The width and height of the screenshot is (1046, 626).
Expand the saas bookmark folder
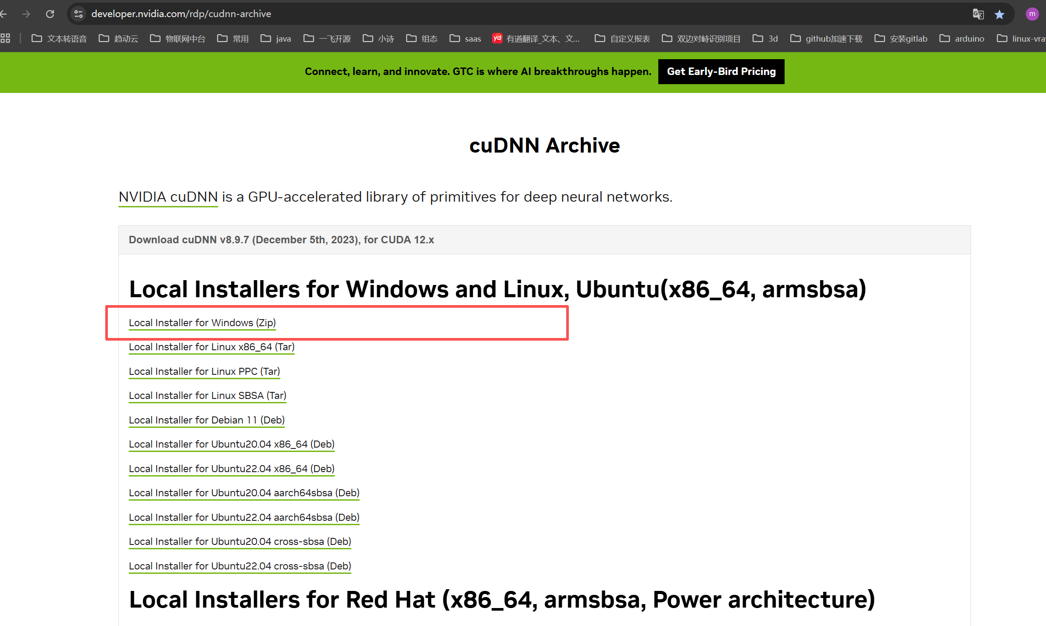[x=465, y=39]
